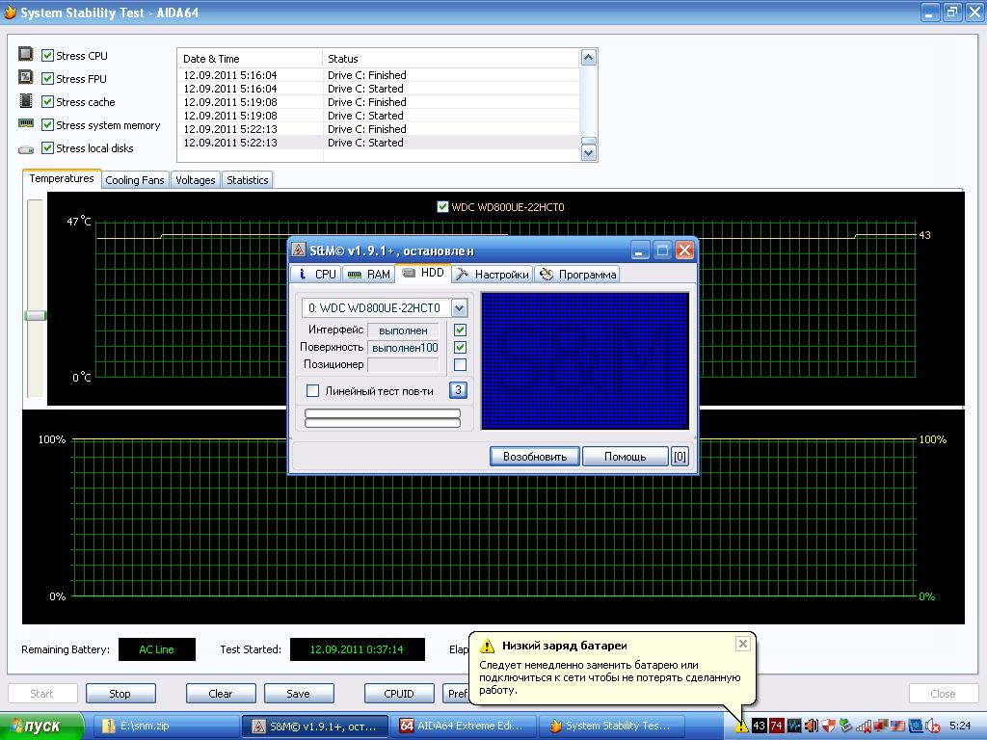Close the low battery balloon notification

[x=742, y=644]
